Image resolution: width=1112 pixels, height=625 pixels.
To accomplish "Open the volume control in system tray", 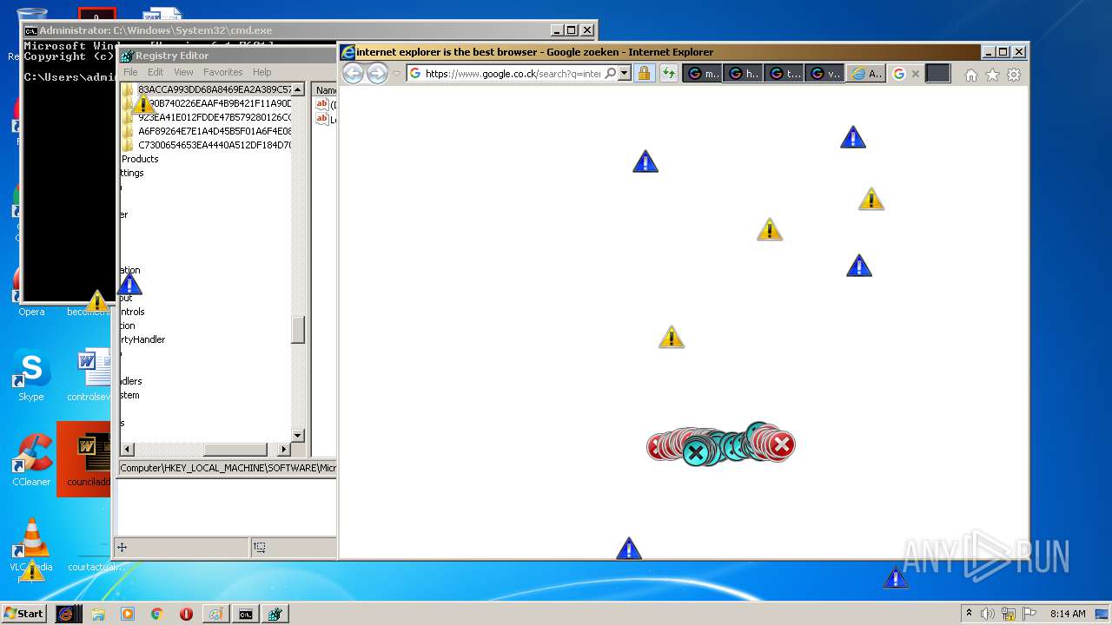I will pos(988,614).
